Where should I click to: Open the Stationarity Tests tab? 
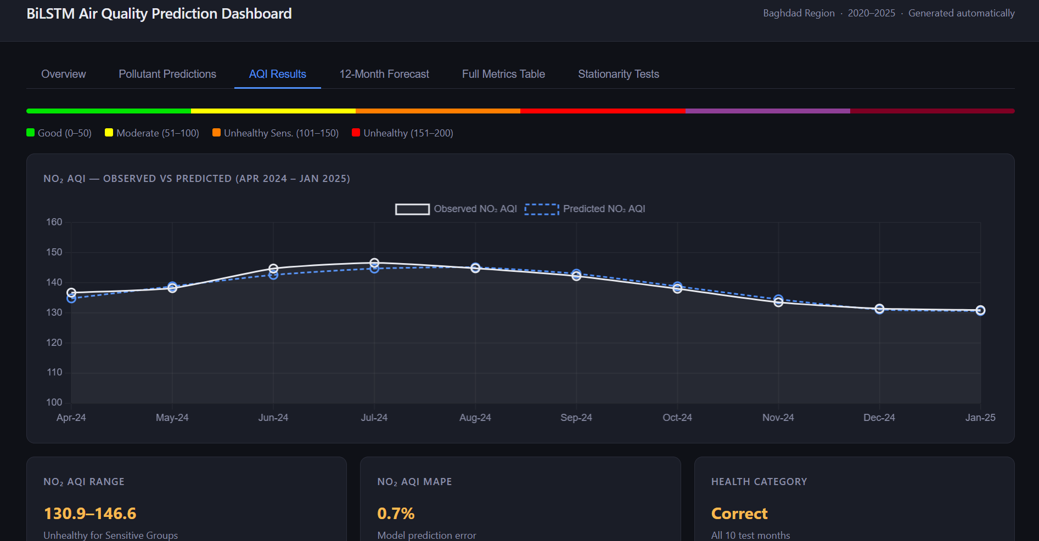[x=619, y=74]
